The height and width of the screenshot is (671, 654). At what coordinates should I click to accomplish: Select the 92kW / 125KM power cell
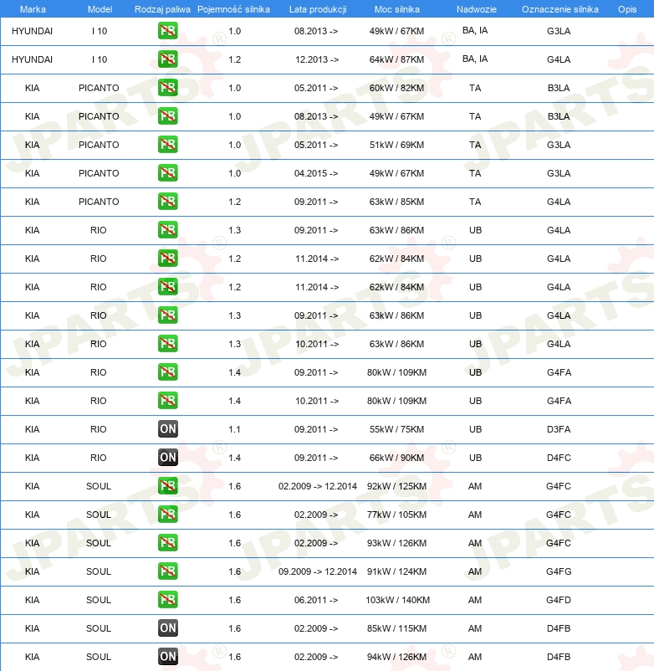pos(397,487)
